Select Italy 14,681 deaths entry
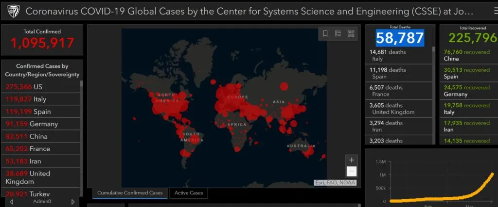The width and height of the screenshot is (498, 207). tap(399, 55)
